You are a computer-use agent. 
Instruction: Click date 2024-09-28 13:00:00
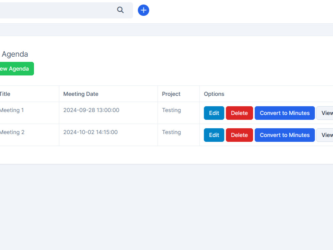pyautogui.click(x=91, y=110)
